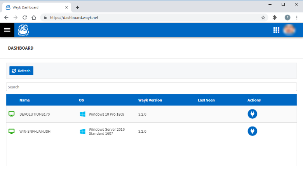Open the apps grid launcher
The height and width of the screenshot is (170, 303).
point(276,30)
